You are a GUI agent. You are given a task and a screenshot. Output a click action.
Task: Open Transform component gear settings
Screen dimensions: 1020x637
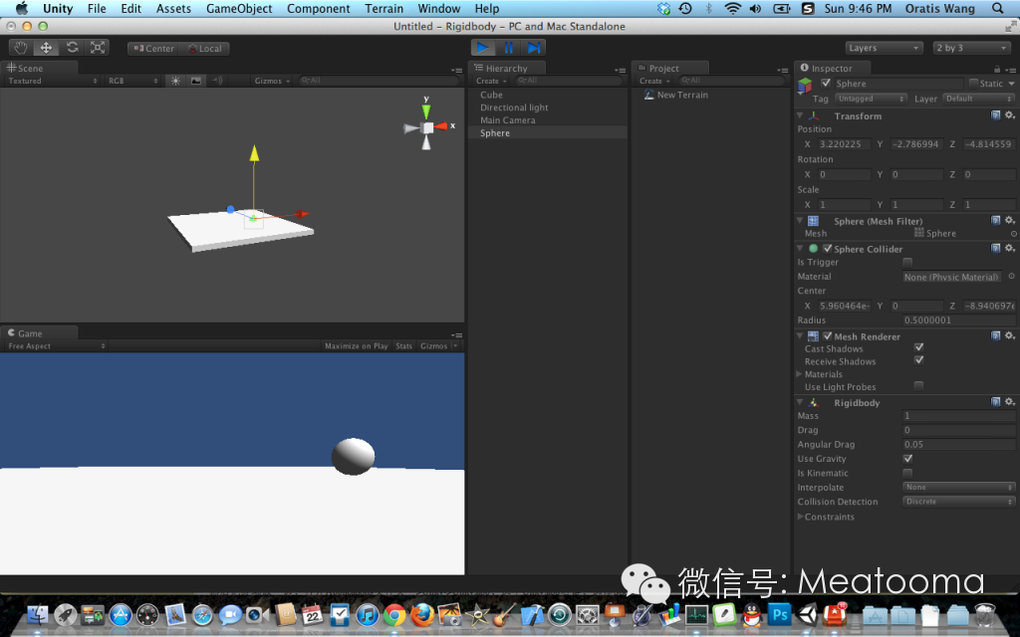[x=1010, y=115]
